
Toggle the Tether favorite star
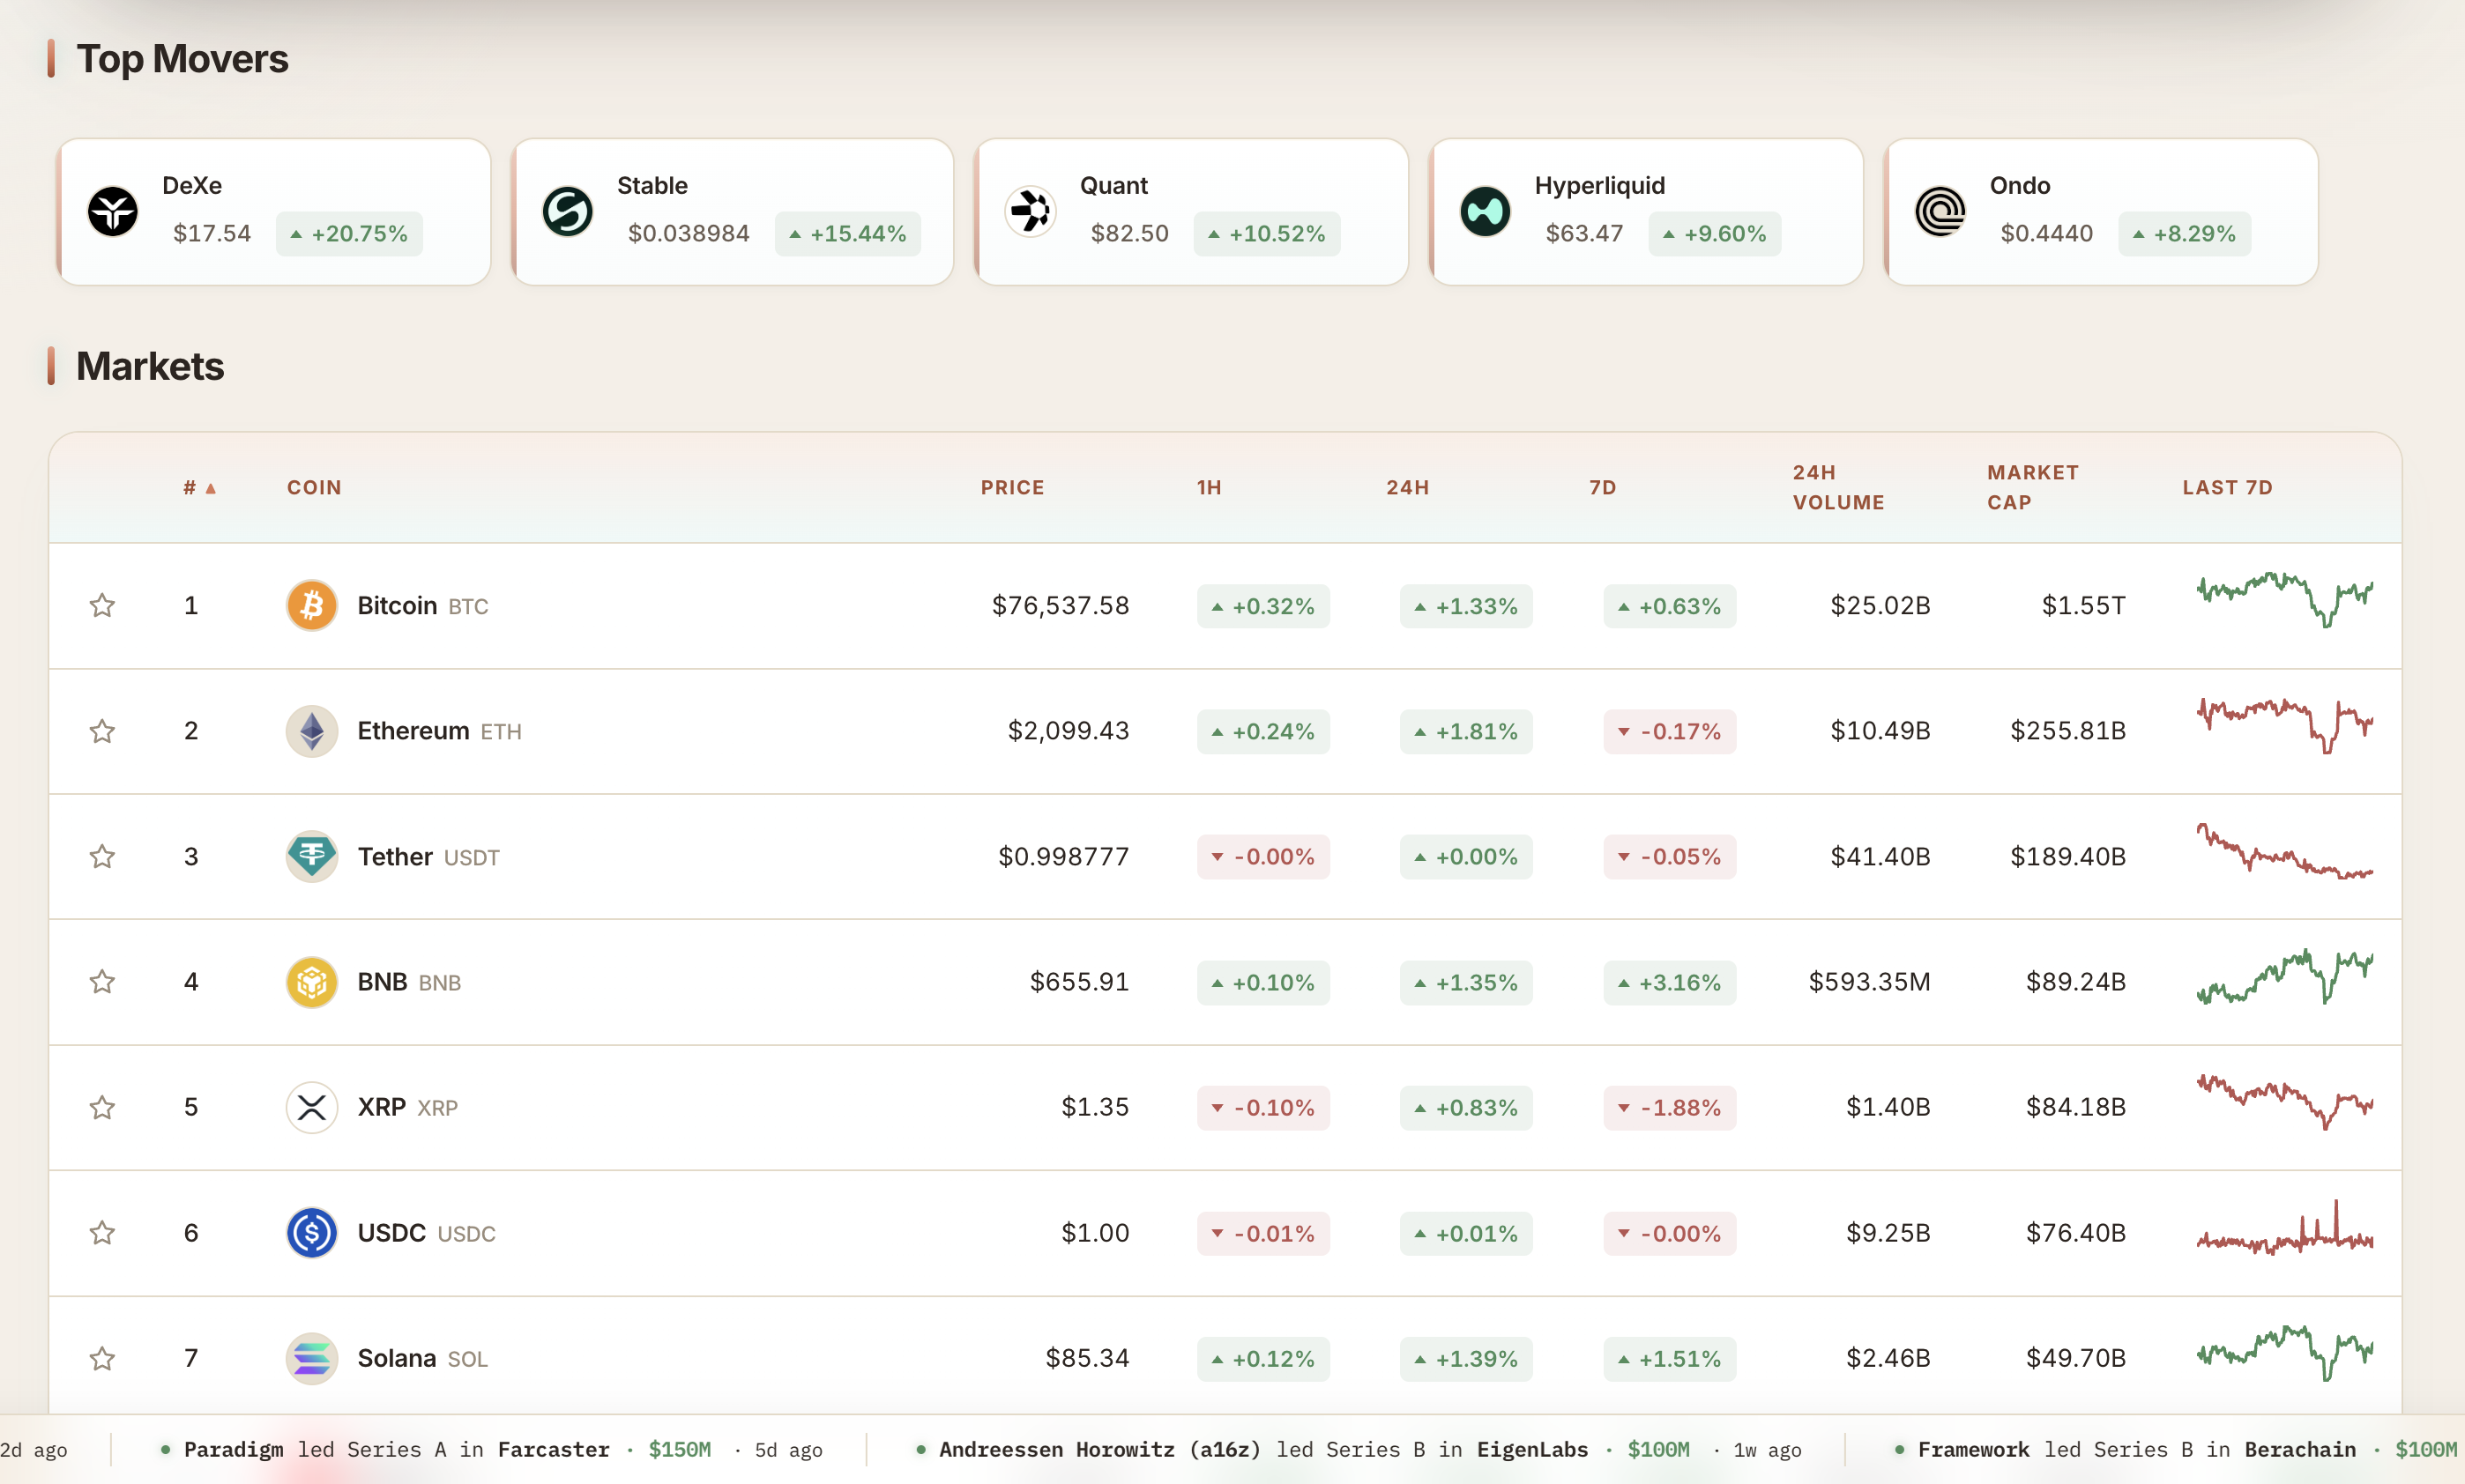[102, 856]
